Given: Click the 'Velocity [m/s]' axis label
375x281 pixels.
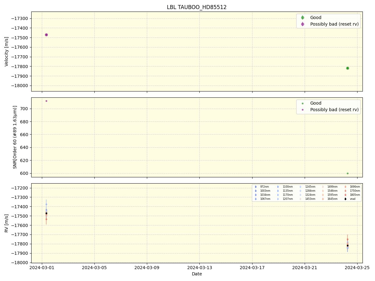Looking at the screenshot, I should pyautogui.click(x=7, y=52).
